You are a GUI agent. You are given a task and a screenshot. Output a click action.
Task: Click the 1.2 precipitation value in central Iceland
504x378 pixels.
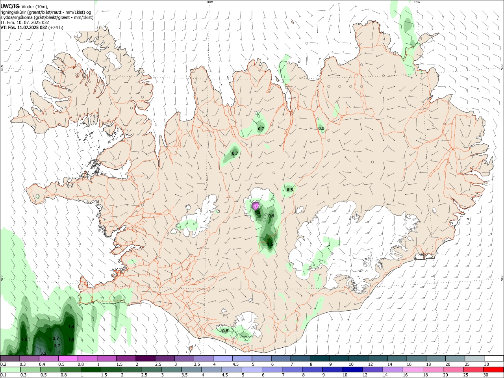click(258, 212)
